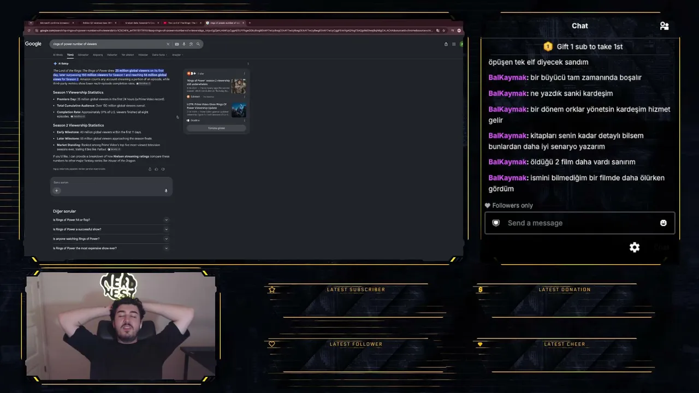Select the Haberler search tab
699x393 pixels.
(112, 55)
